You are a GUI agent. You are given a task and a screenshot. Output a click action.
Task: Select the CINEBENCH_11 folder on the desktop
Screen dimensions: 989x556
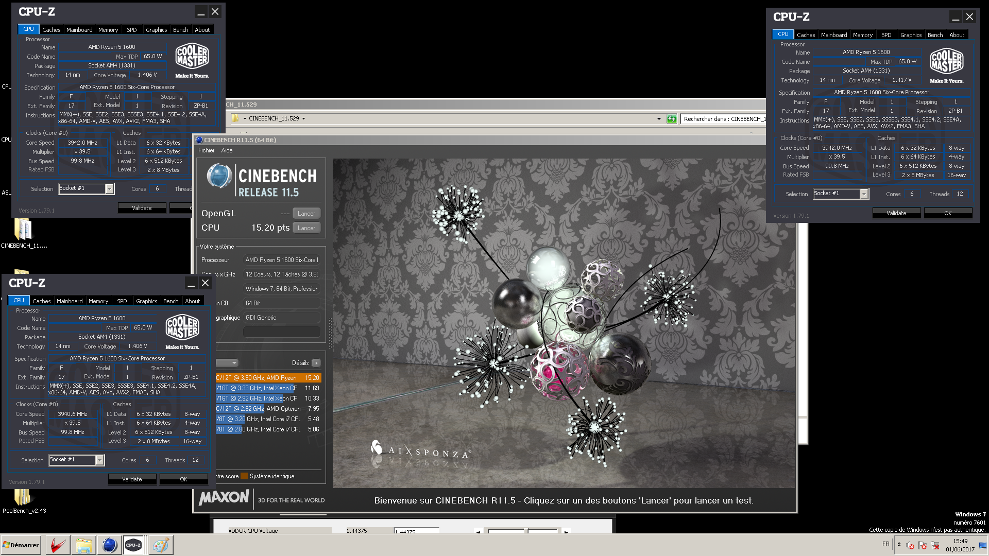point(23,233)
